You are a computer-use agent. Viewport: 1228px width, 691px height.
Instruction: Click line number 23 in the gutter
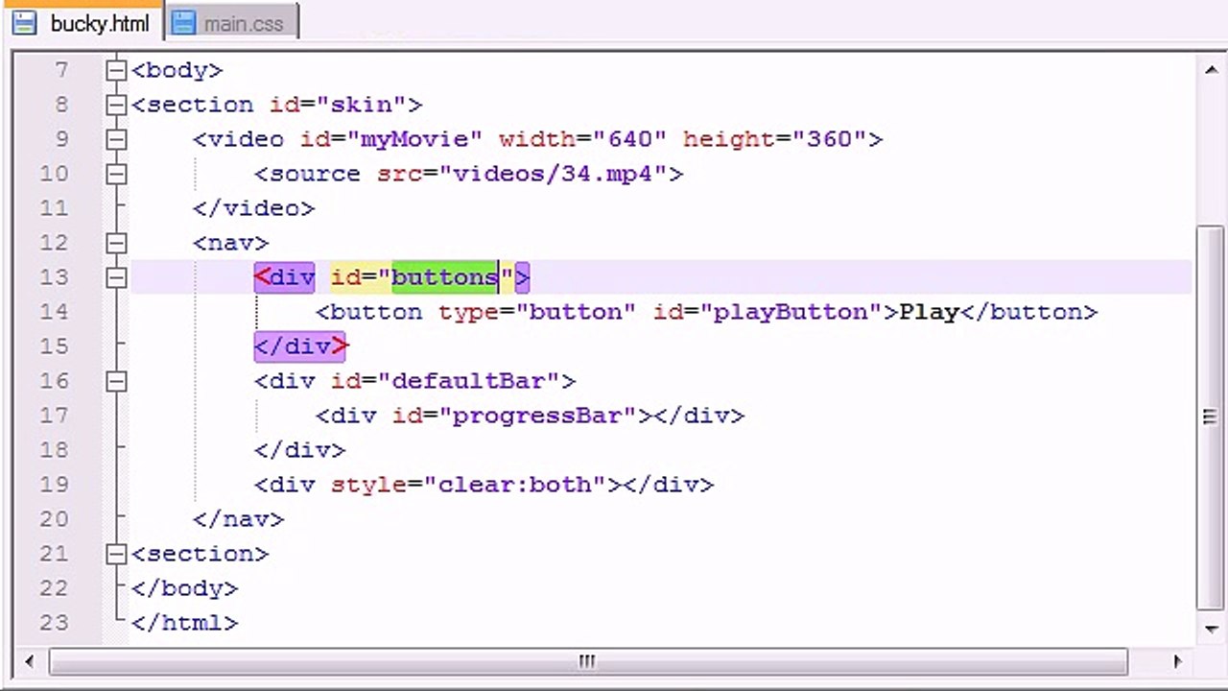pyautogui.click(x=54, y=623)
